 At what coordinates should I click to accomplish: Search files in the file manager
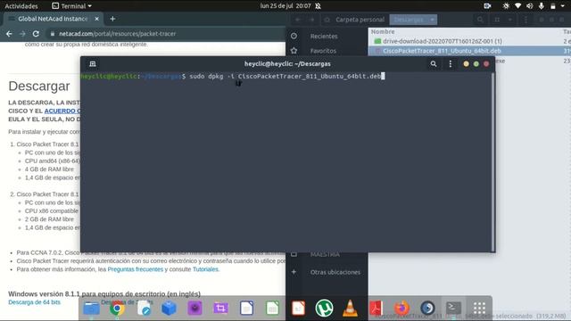(x=480, y=20)
